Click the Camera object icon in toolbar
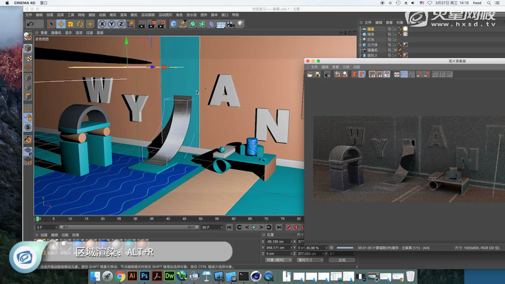The width and height of the screenshot is (505, 284). (x=231, y=24)
